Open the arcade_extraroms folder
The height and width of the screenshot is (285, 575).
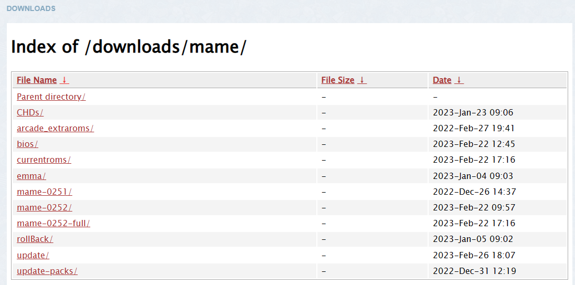pos(55,128)
